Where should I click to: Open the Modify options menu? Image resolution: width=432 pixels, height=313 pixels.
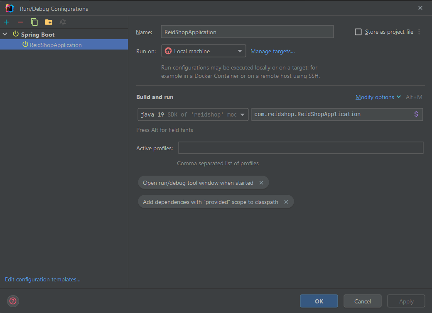(378, 97)
